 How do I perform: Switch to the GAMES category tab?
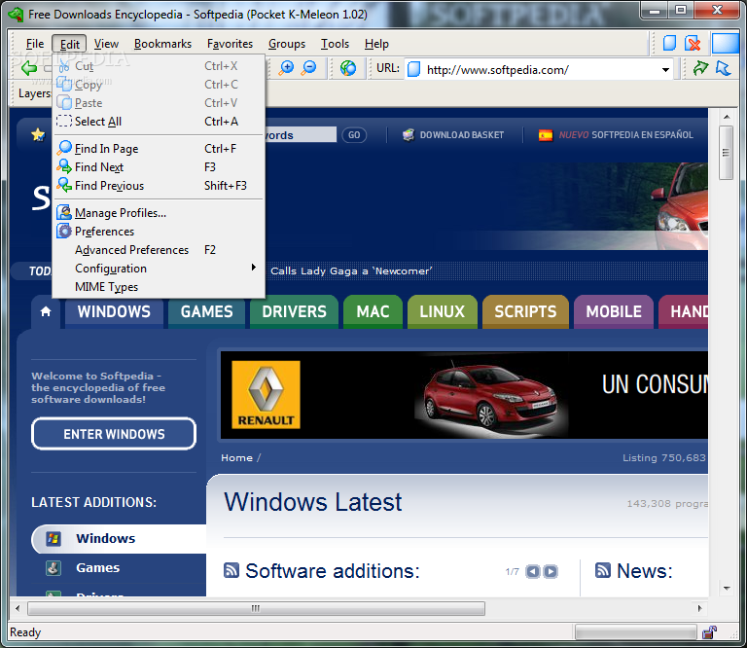206,311
